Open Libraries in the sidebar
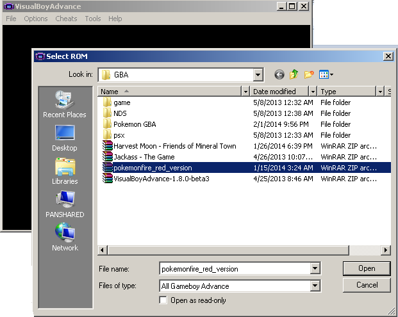The height and width of the screenshot is (317, 398). point(65,171)
